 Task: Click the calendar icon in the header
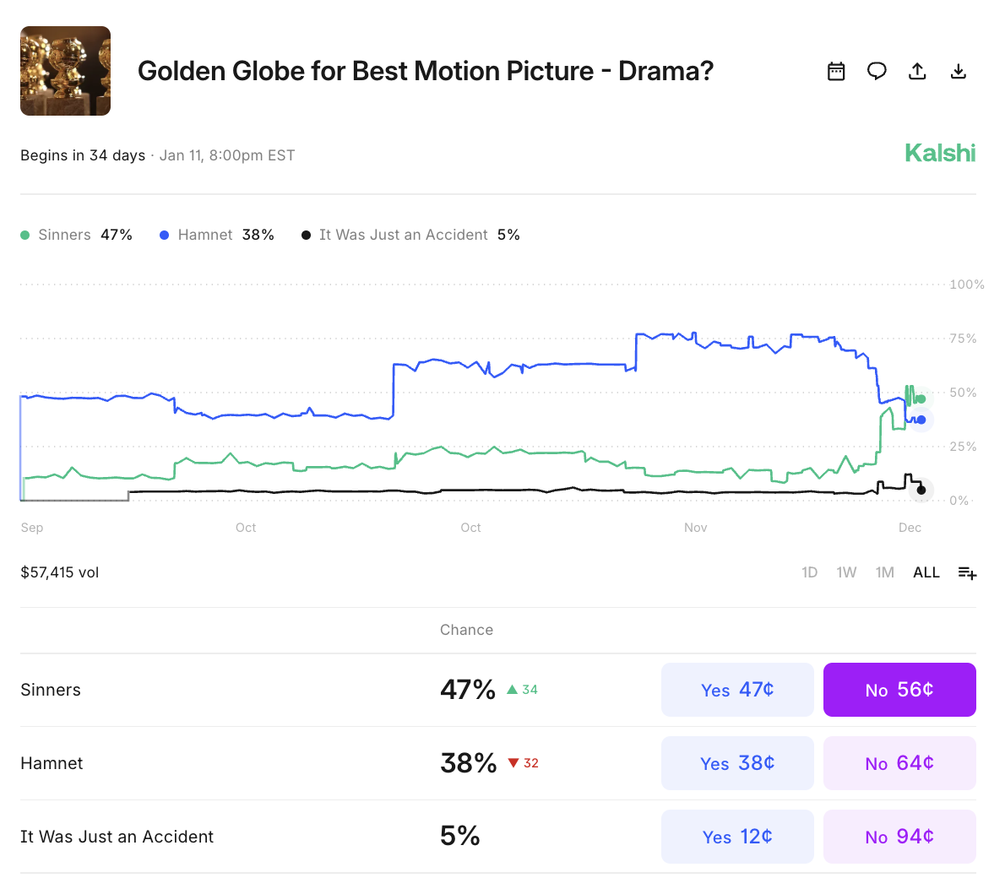pyautogui.click(x=836, y=72)
